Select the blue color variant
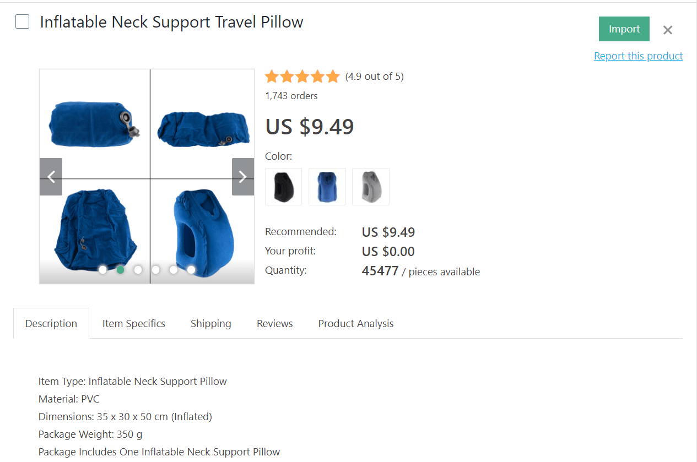Image resolution: width=697 pixels, height=462 pixels. pos(327,187)
